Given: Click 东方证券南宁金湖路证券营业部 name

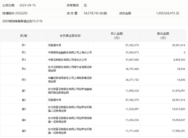Looking at the screenshot, I should click(x=70, y=69).
